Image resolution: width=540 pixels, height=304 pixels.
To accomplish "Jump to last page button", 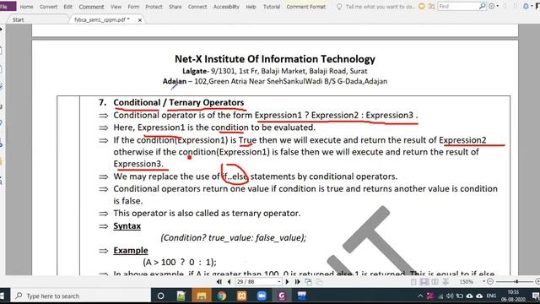I will pos(297,281).
